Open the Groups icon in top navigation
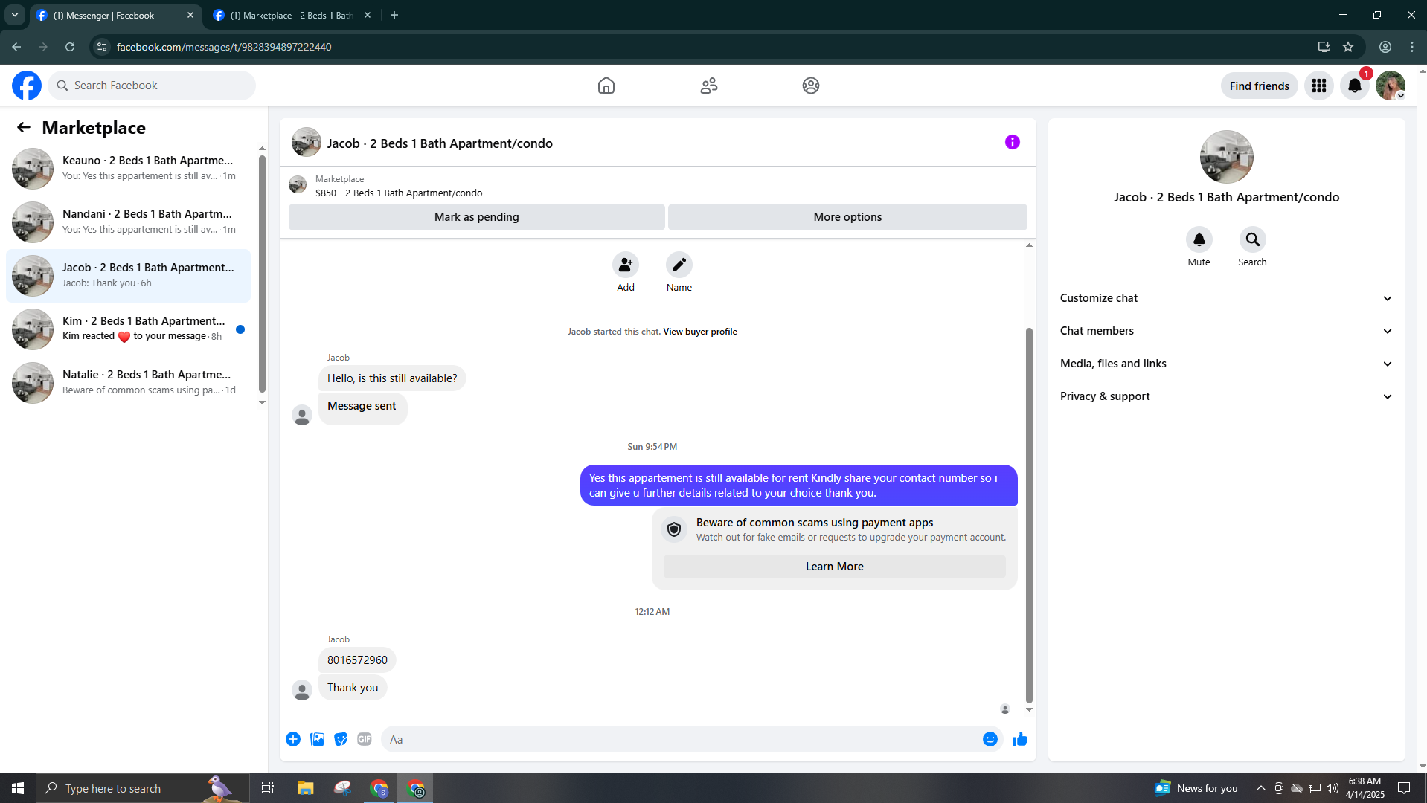1427x803 pixels. coord(811,86)
